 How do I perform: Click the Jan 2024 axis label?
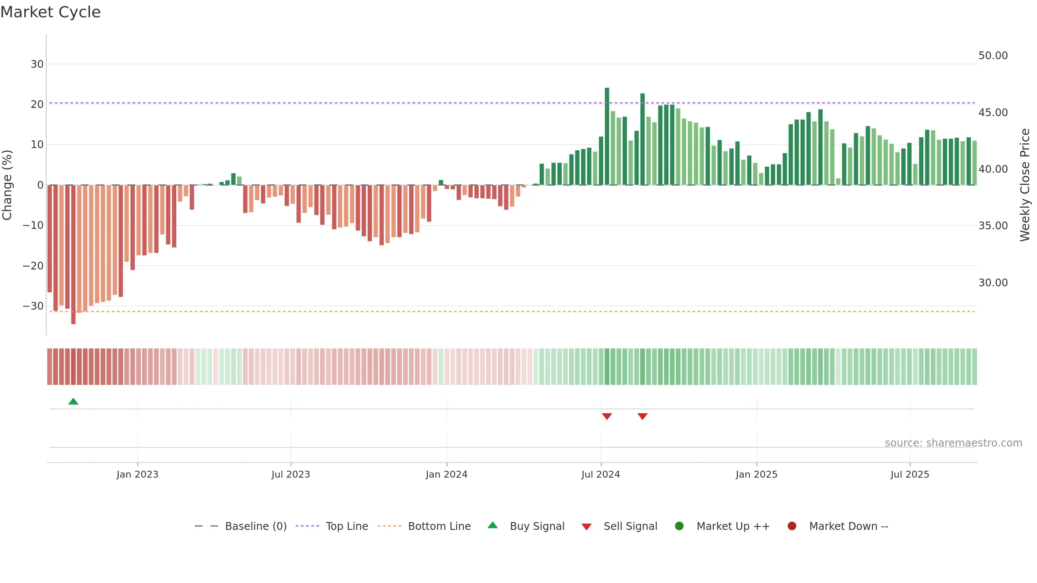(x=446, y=474)
